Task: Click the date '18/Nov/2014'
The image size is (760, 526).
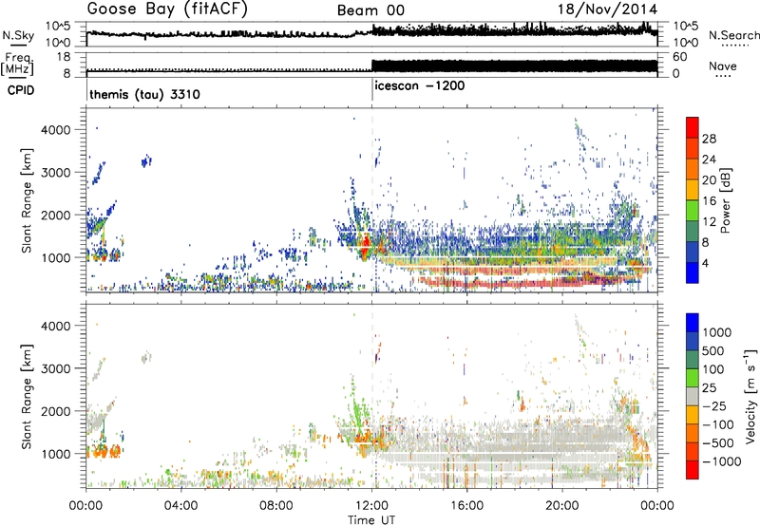Action: (x=607, y=9)
